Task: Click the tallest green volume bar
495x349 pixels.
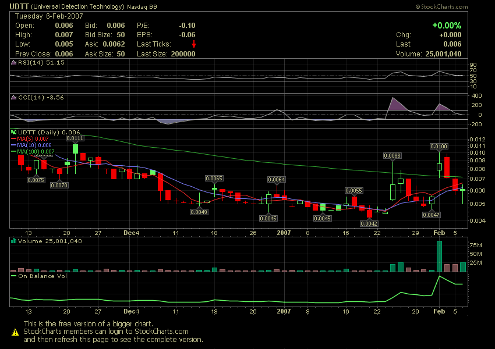Action: click(x=439, y=256)
